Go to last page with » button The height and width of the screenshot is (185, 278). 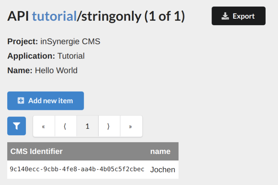[131, 126]
